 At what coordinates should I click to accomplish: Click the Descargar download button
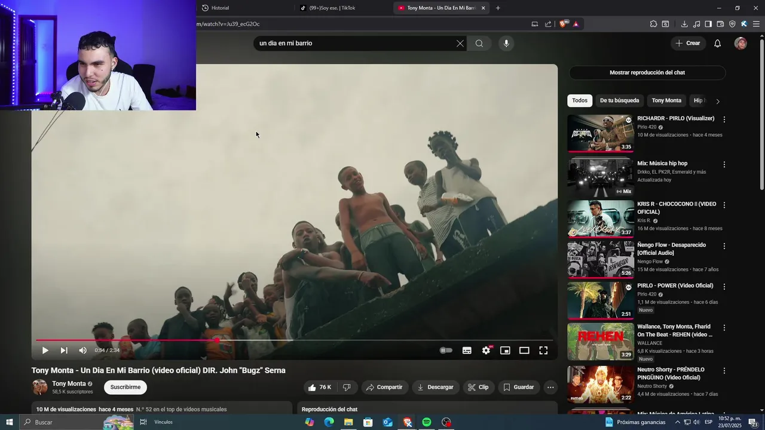pyautogui.click(x=436, y=387)
